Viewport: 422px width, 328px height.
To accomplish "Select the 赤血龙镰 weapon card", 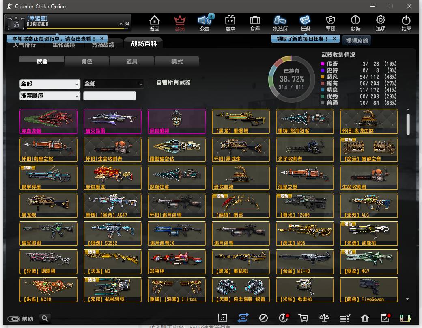I will [x=48, y=121].
